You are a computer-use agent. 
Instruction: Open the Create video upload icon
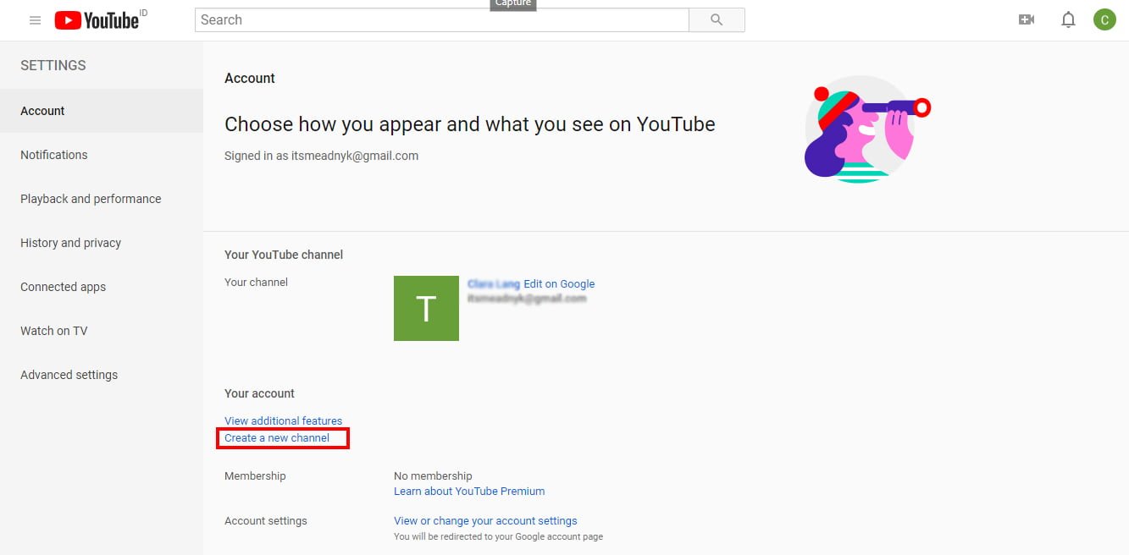(1026, 19)
